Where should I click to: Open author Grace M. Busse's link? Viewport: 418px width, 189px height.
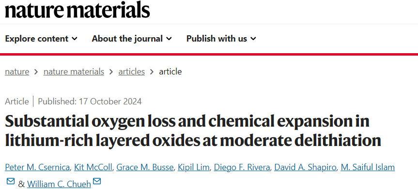(x=145, y=167)
